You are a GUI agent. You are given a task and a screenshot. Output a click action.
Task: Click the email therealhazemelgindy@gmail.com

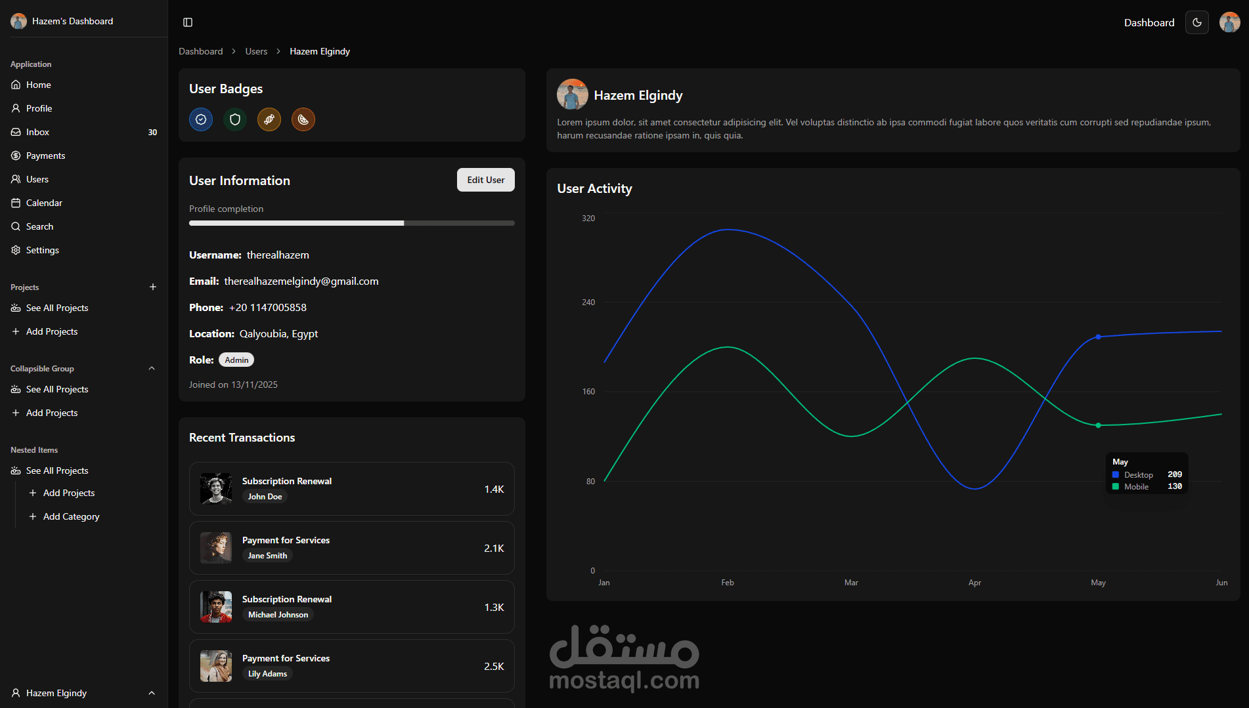(x=301, y=281)
